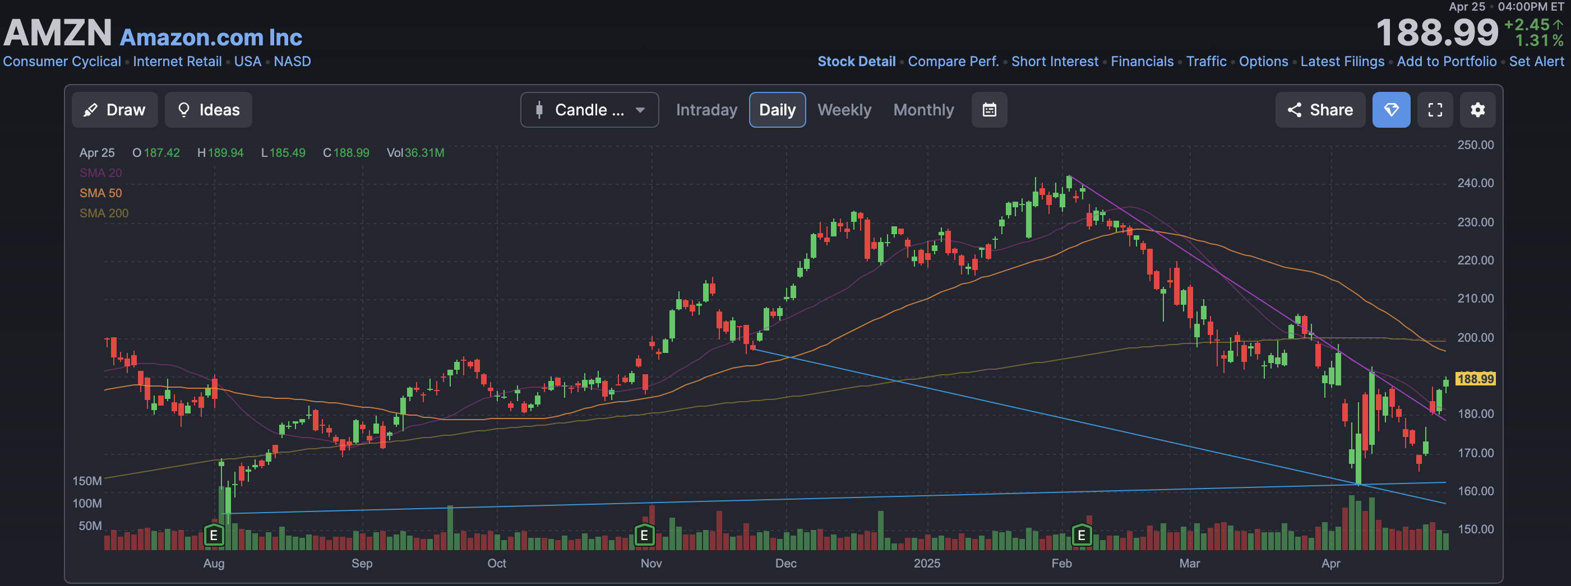Open the Latest Filings link

(x=1342, y=62)
